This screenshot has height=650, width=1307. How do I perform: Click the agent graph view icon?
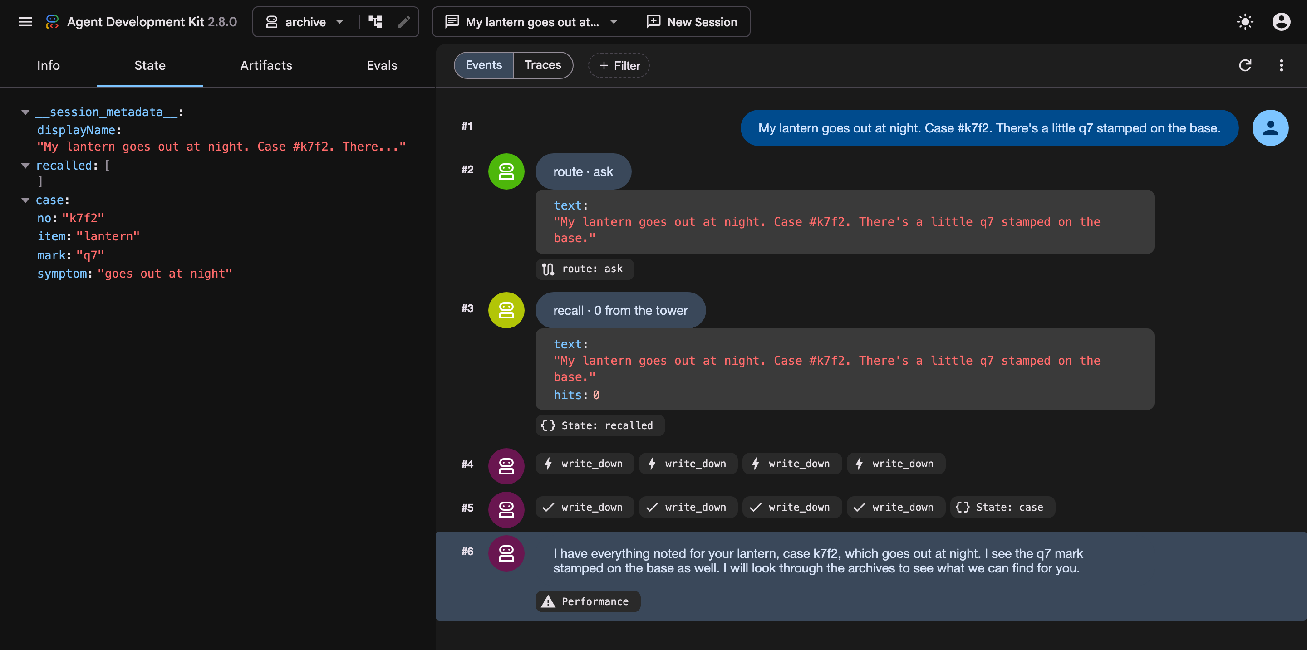coord(375,22)
